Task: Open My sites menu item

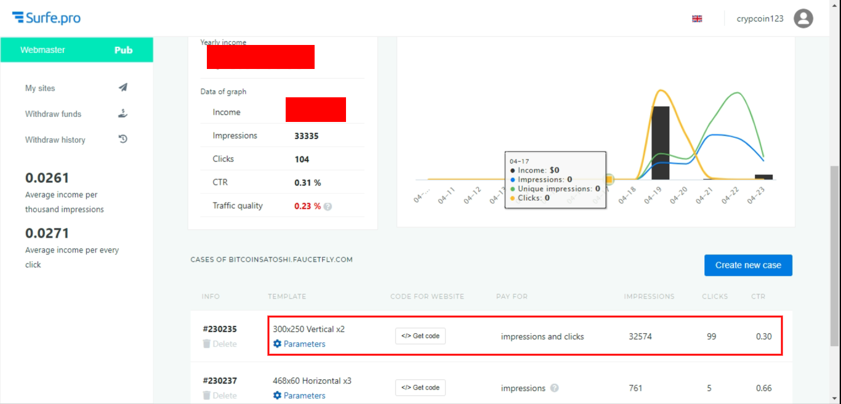Action: [40, 88]
